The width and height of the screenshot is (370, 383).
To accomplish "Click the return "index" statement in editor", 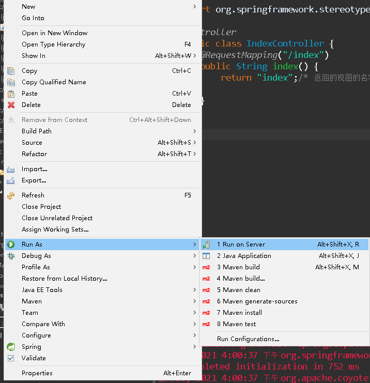I will point(259,78).
